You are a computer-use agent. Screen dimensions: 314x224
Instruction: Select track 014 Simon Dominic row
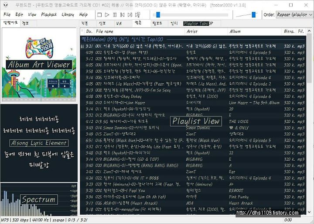click(x=193, y=128)
